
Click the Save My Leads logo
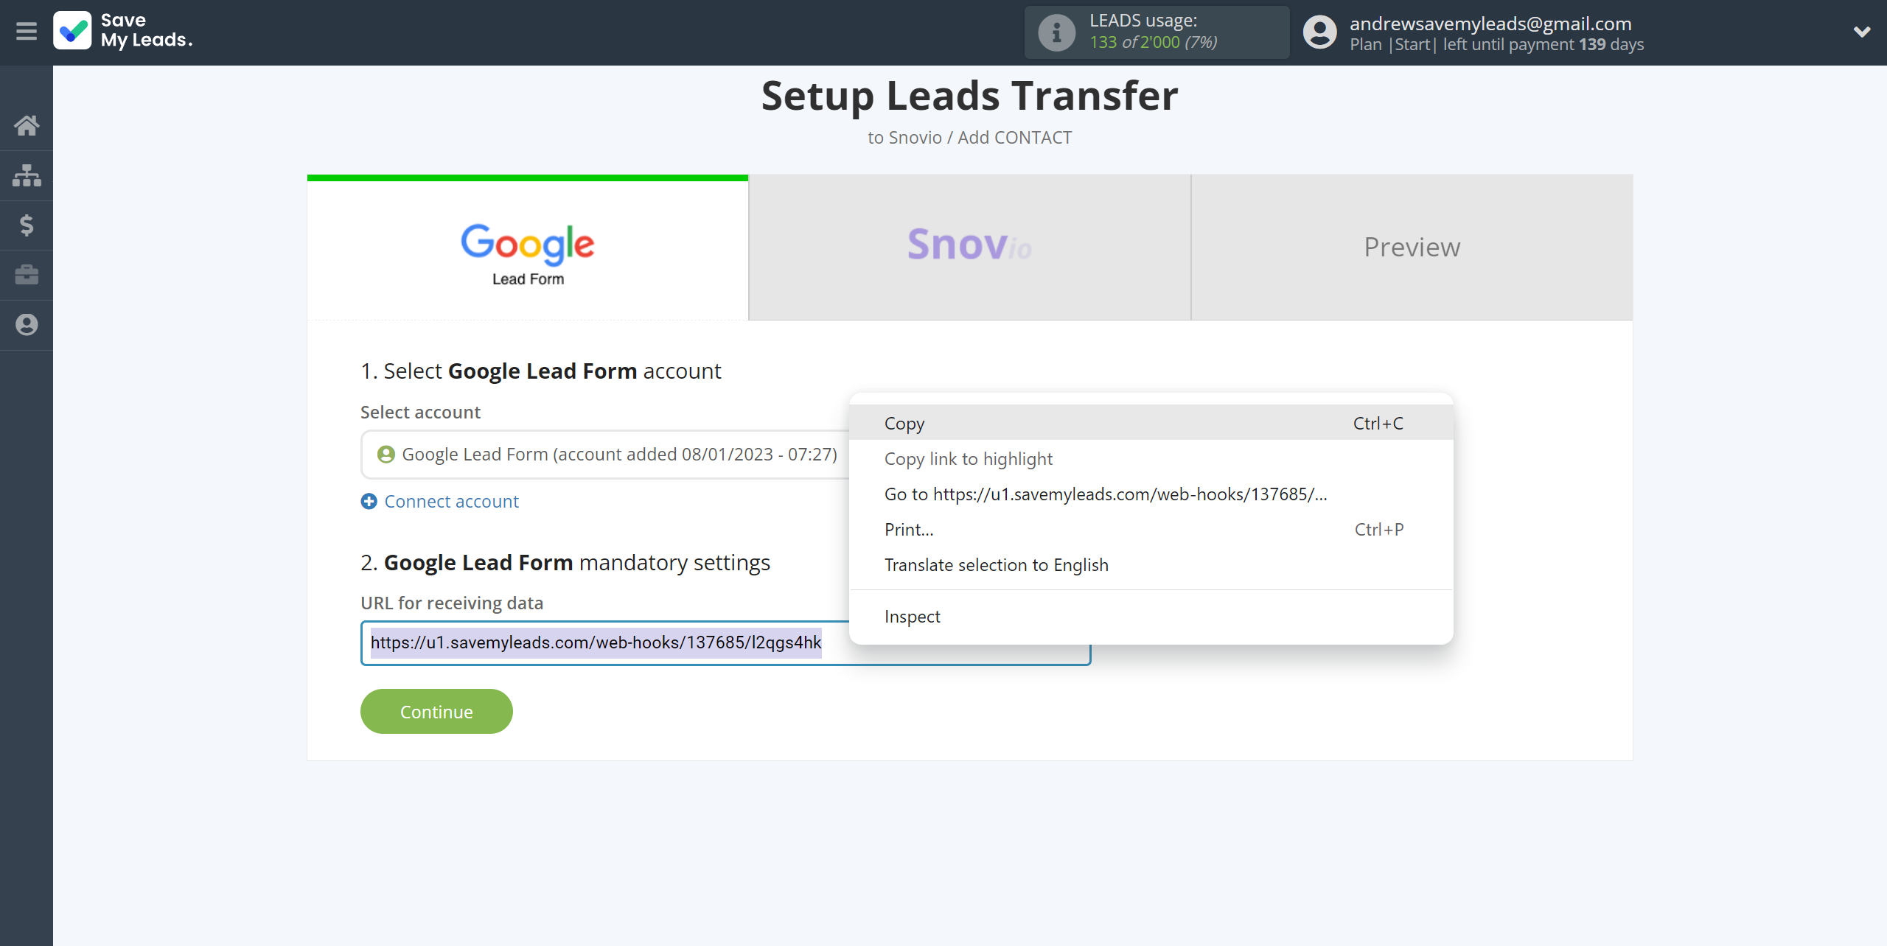pos(123,31)
